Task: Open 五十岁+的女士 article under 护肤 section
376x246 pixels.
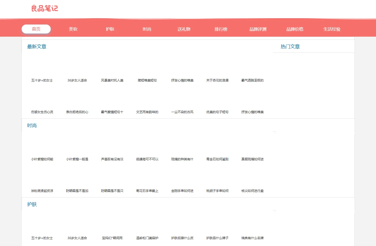Action: click(x=42, y=238)
